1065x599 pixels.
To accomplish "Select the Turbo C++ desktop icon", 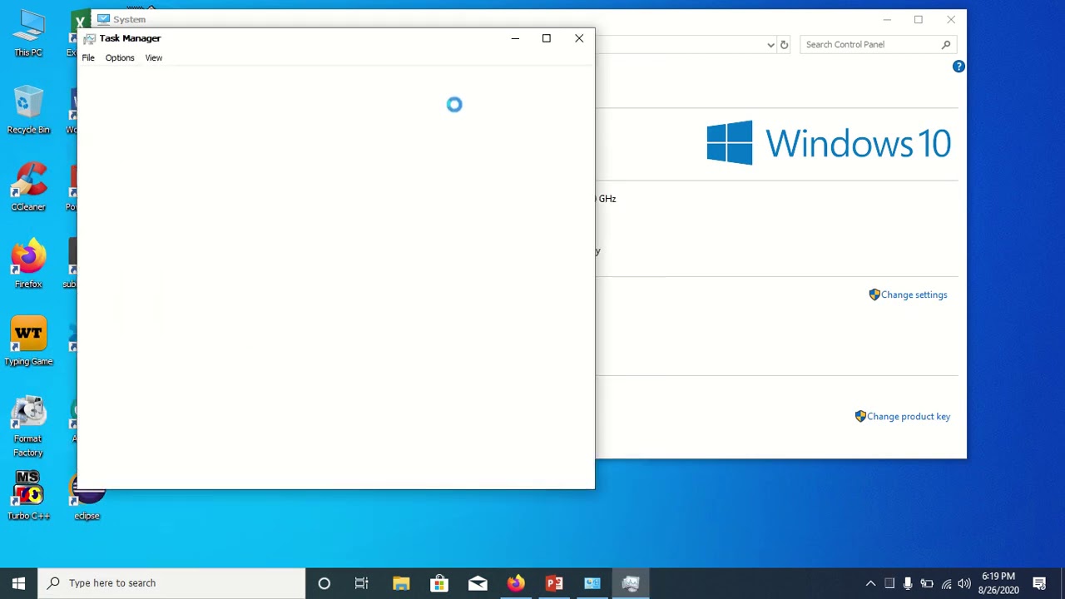I will (28, 497).
